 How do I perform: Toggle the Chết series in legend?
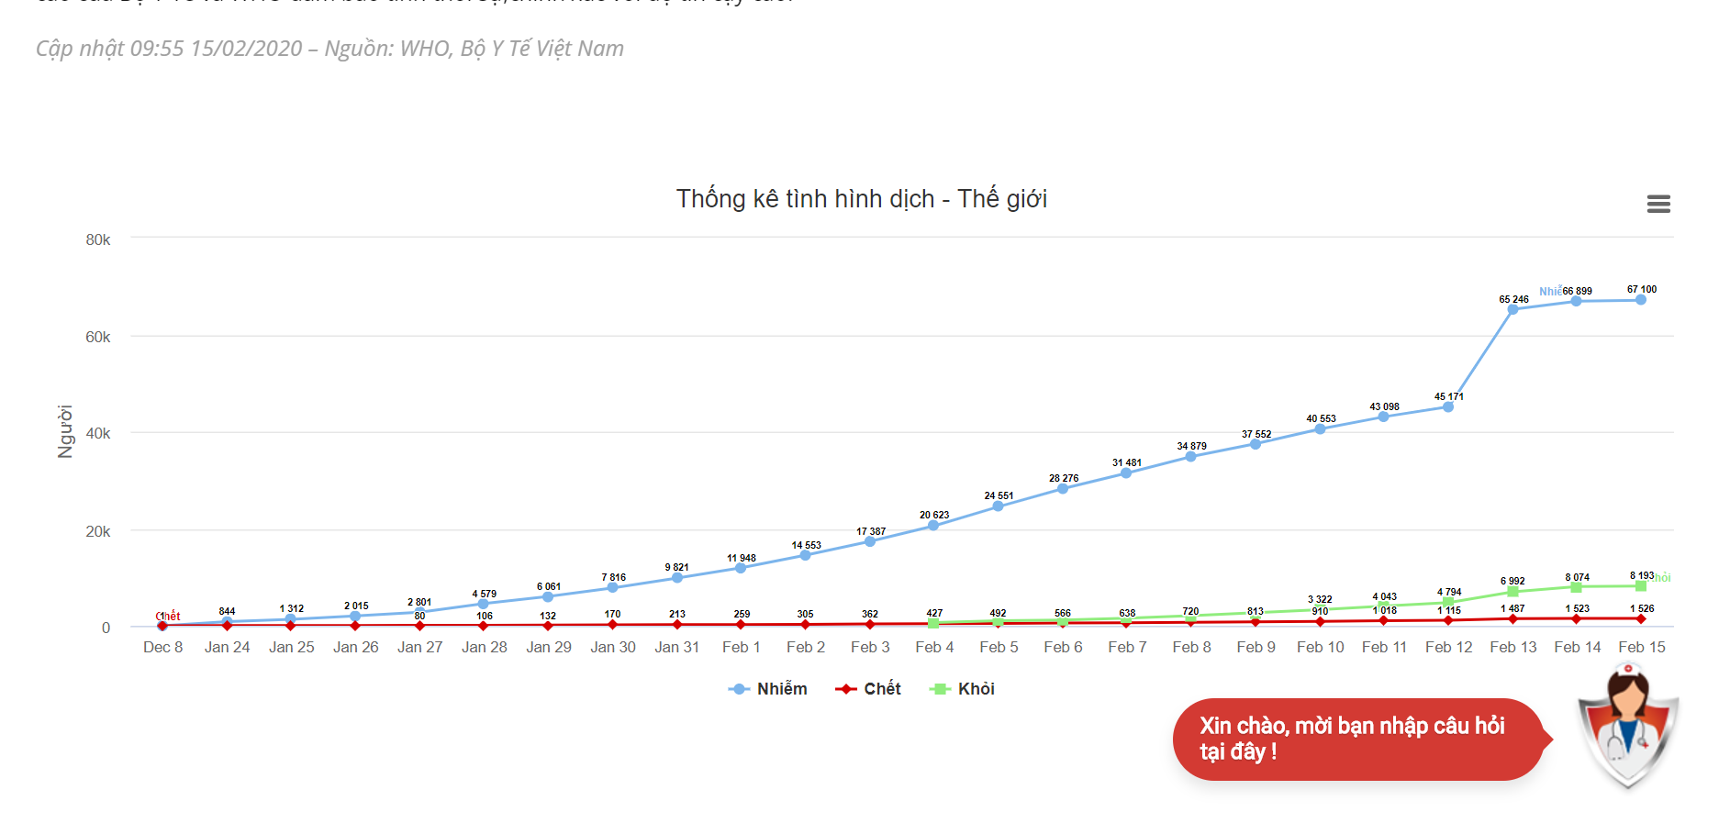coord(868,689)
